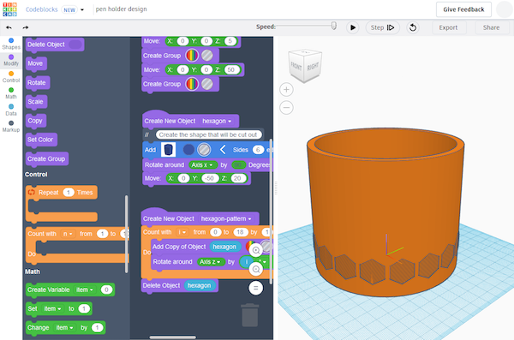Click the project name pen holder design
This screenshot has height=340, width=514.
pyautogui.click(x=122, y=9)
